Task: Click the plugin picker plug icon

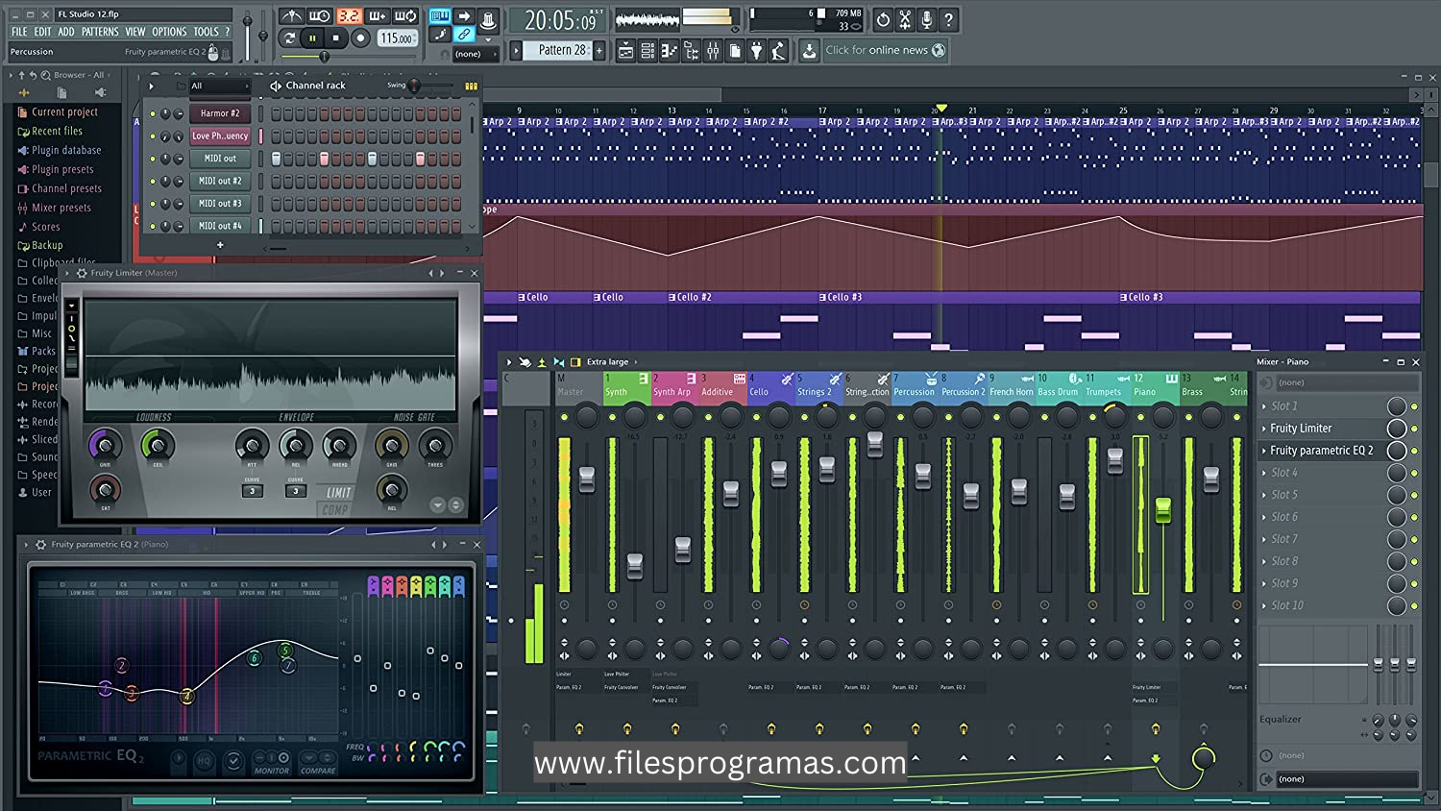Action: pos(757,51)
